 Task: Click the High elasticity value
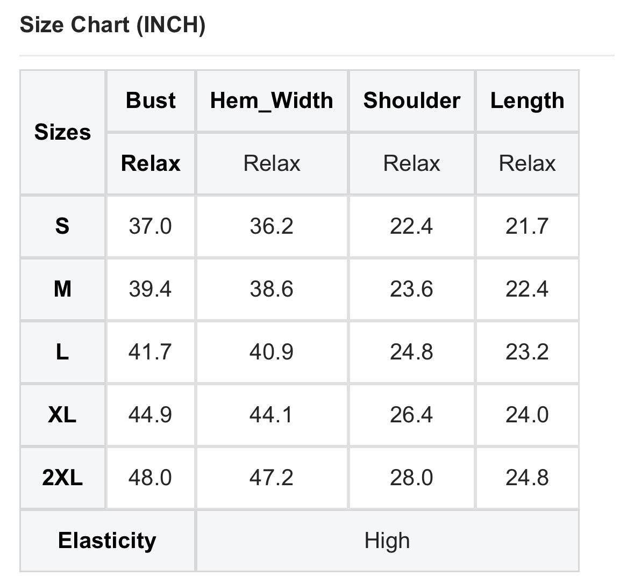[388, 541]
